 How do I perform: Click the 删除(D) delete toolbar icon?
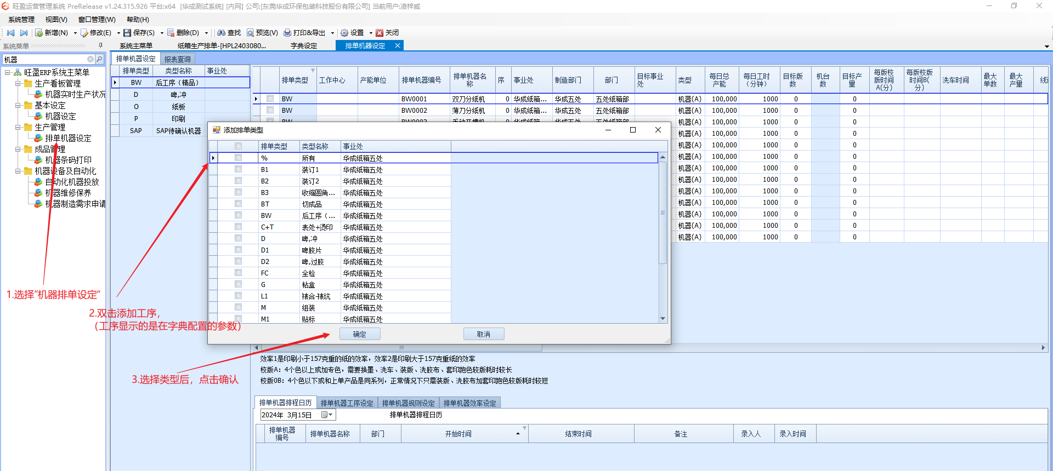coord(171,33)
